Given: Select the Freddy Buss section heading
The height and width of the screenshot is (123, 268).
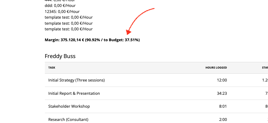Looking at the screenshot, I should [x=60, y=56].
